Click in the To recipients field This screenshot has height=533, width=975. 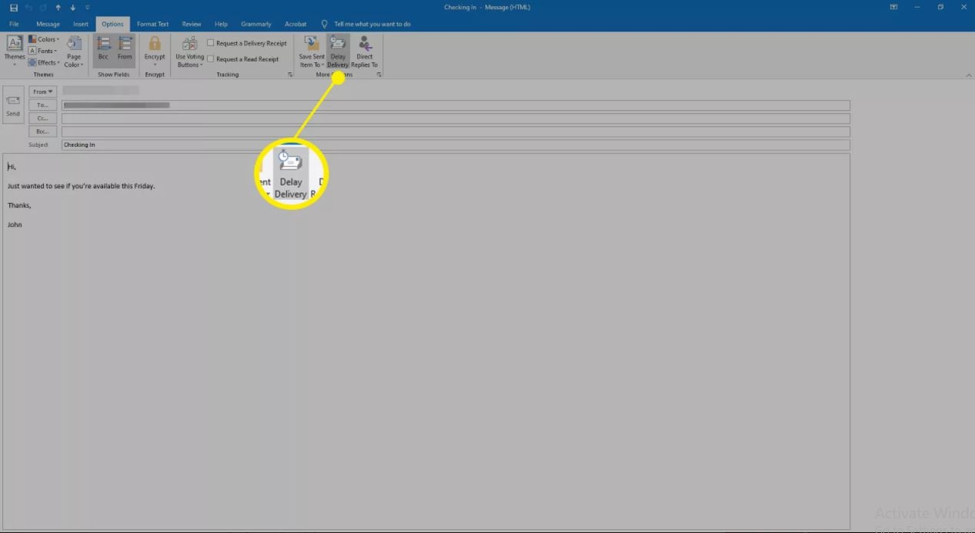[x=456, y=105]
